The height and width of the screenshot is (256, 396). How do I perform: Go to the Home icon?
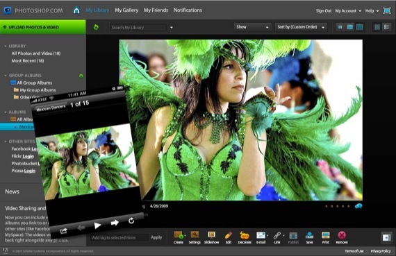point(76,10)
